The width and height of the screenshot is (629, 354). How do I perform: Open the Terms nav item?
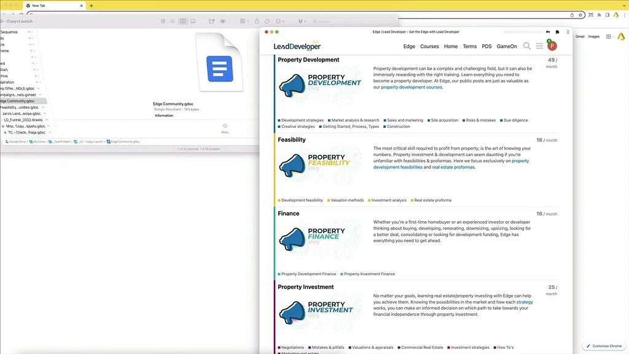tap(469, 47)
